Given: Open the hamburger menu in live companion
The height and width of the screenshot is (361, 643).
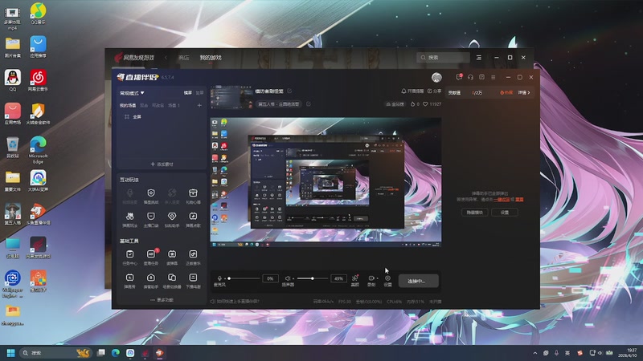Looking at the screenshot, I should [x=494, y=77].
